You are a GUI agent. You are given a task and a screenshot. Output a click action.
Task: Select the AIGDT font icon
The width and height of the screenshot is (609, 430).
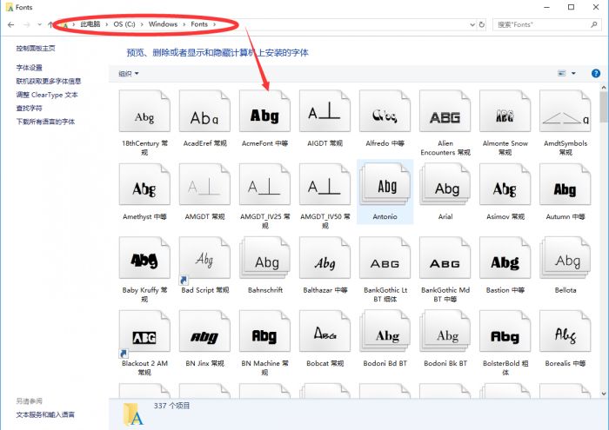tap(325, 111)
